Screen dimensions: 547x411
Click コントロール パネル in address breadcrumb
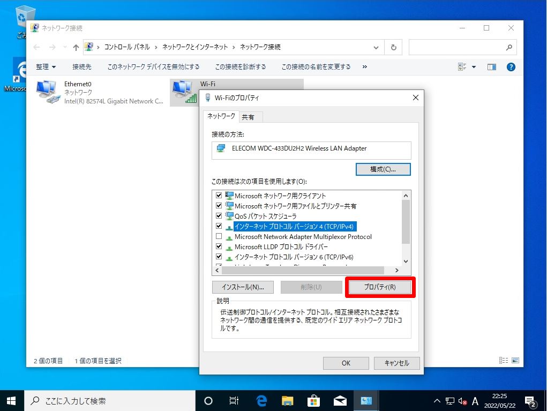[127, 47]
